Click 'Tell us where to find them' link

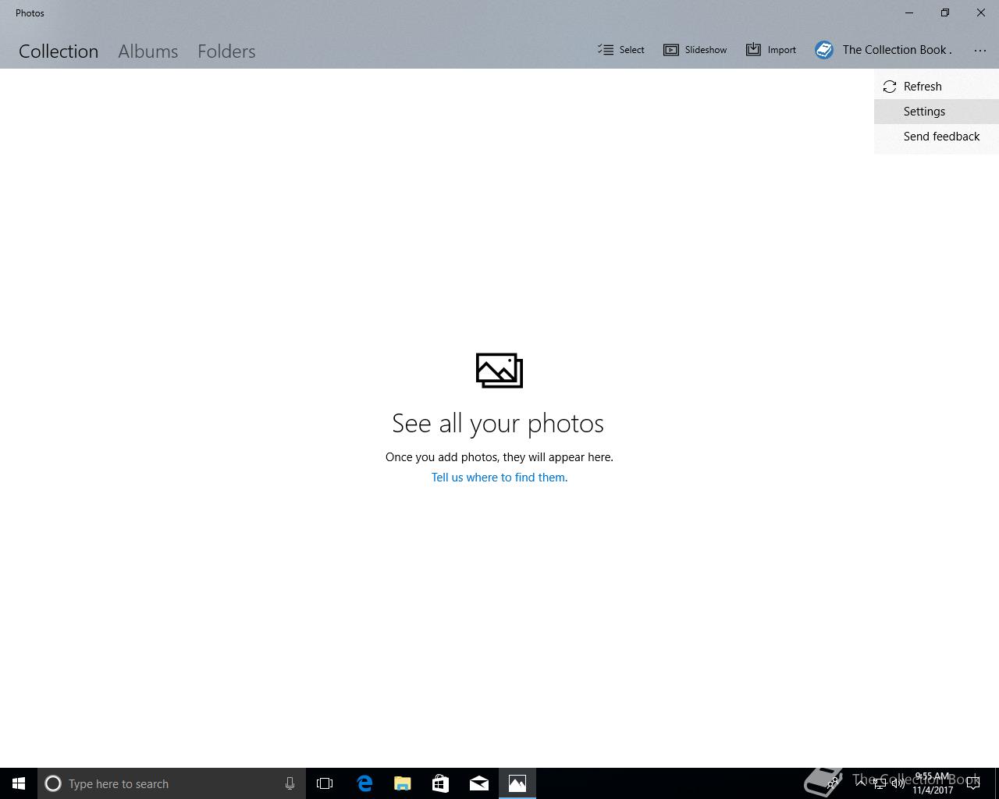tap(499, 478)
